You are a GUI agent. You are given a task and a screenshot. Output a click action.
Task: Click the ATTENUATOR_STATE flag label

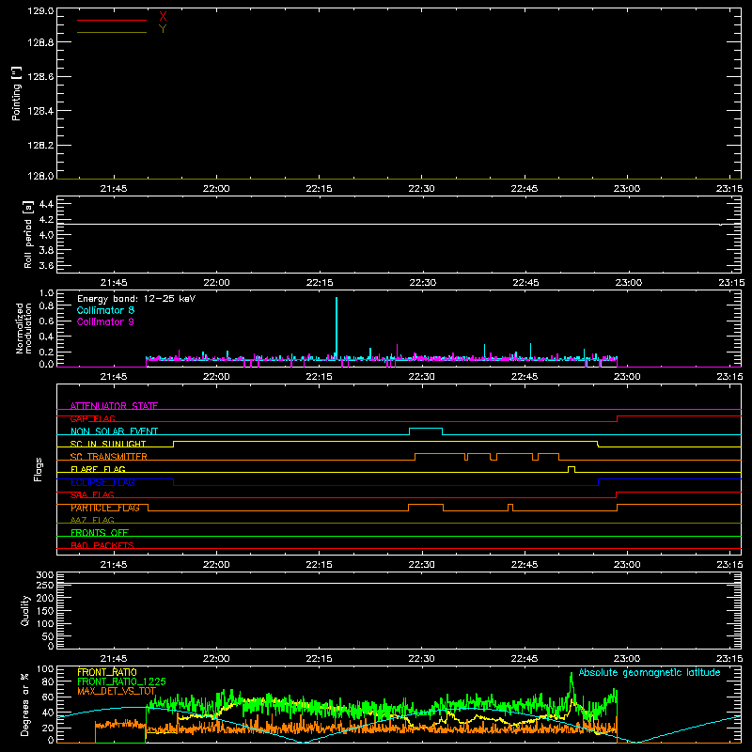tap(114, 406)
